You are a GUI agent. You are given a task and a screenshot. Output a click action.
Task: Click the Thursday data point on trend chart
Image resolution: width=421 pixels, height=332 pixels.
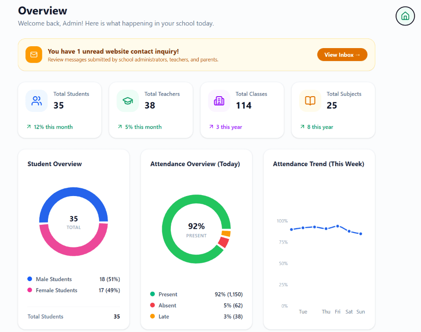326,229
